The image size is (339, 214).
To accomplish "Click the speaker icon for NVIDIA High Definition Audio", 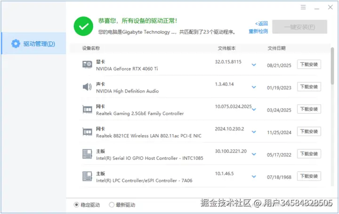I will coord(88,87).
